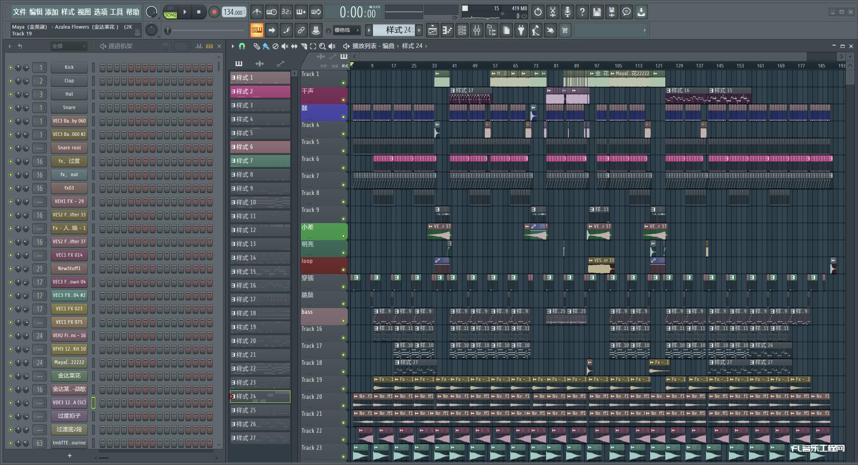Open the 添加 menu
The image size is (858, 465).
(x=52, y=12)
